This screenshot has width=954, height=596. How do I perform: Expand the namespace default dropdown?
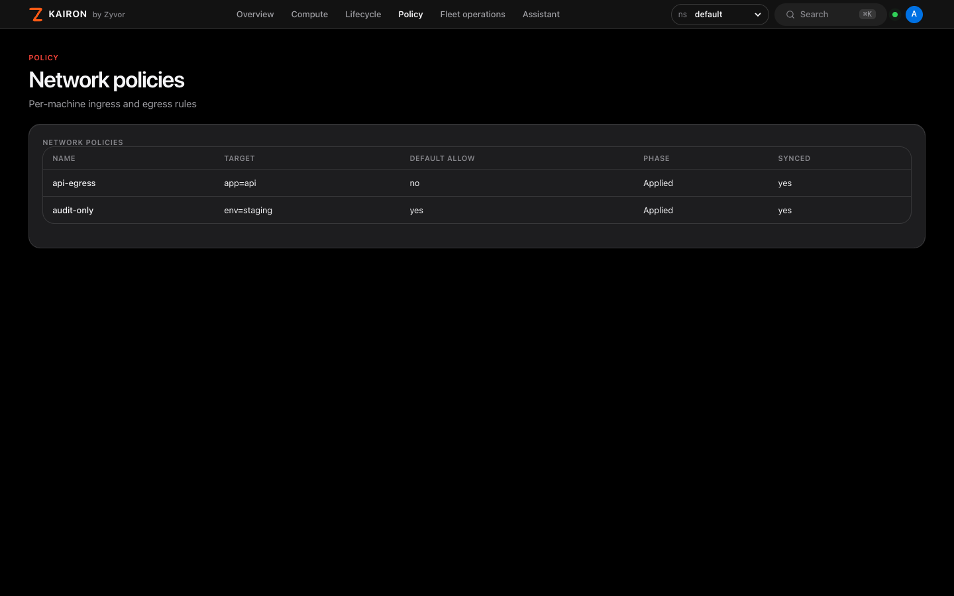(x=720, y=15)
